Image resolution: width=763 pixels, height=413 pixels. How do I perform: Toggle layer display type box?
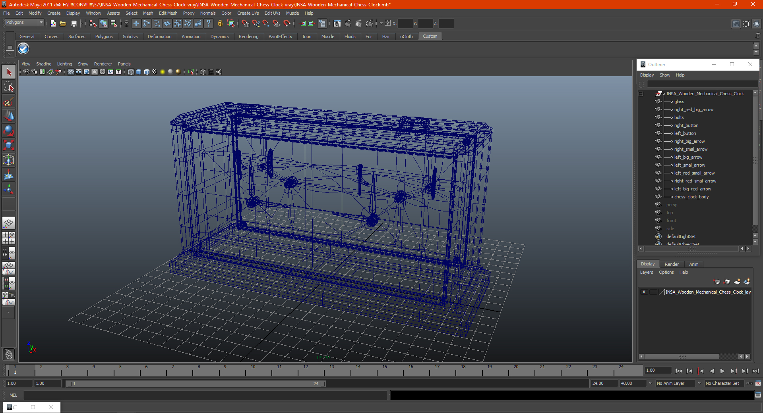pyautogui.click(x=653, y=292)
